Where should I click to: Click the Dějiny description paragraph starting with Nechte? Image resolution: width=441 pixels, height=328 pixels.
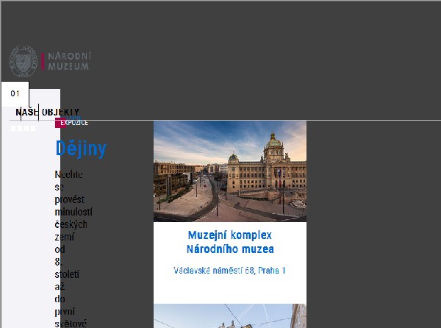tap(73, 249)
